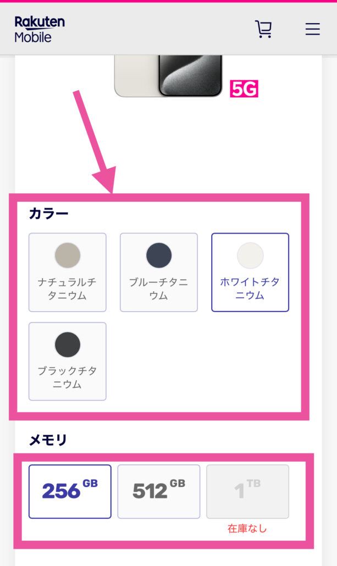Click the iPhone product image
The height and width of the screenshot is (566, 337).
168,76
